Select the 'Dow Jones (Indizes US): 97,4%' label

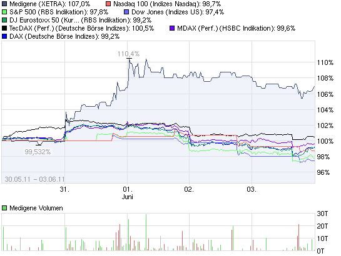pyautogui.click(x=178, y=12)
